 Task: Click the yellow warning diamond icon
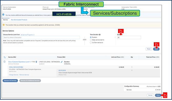(x=4, y=25)
